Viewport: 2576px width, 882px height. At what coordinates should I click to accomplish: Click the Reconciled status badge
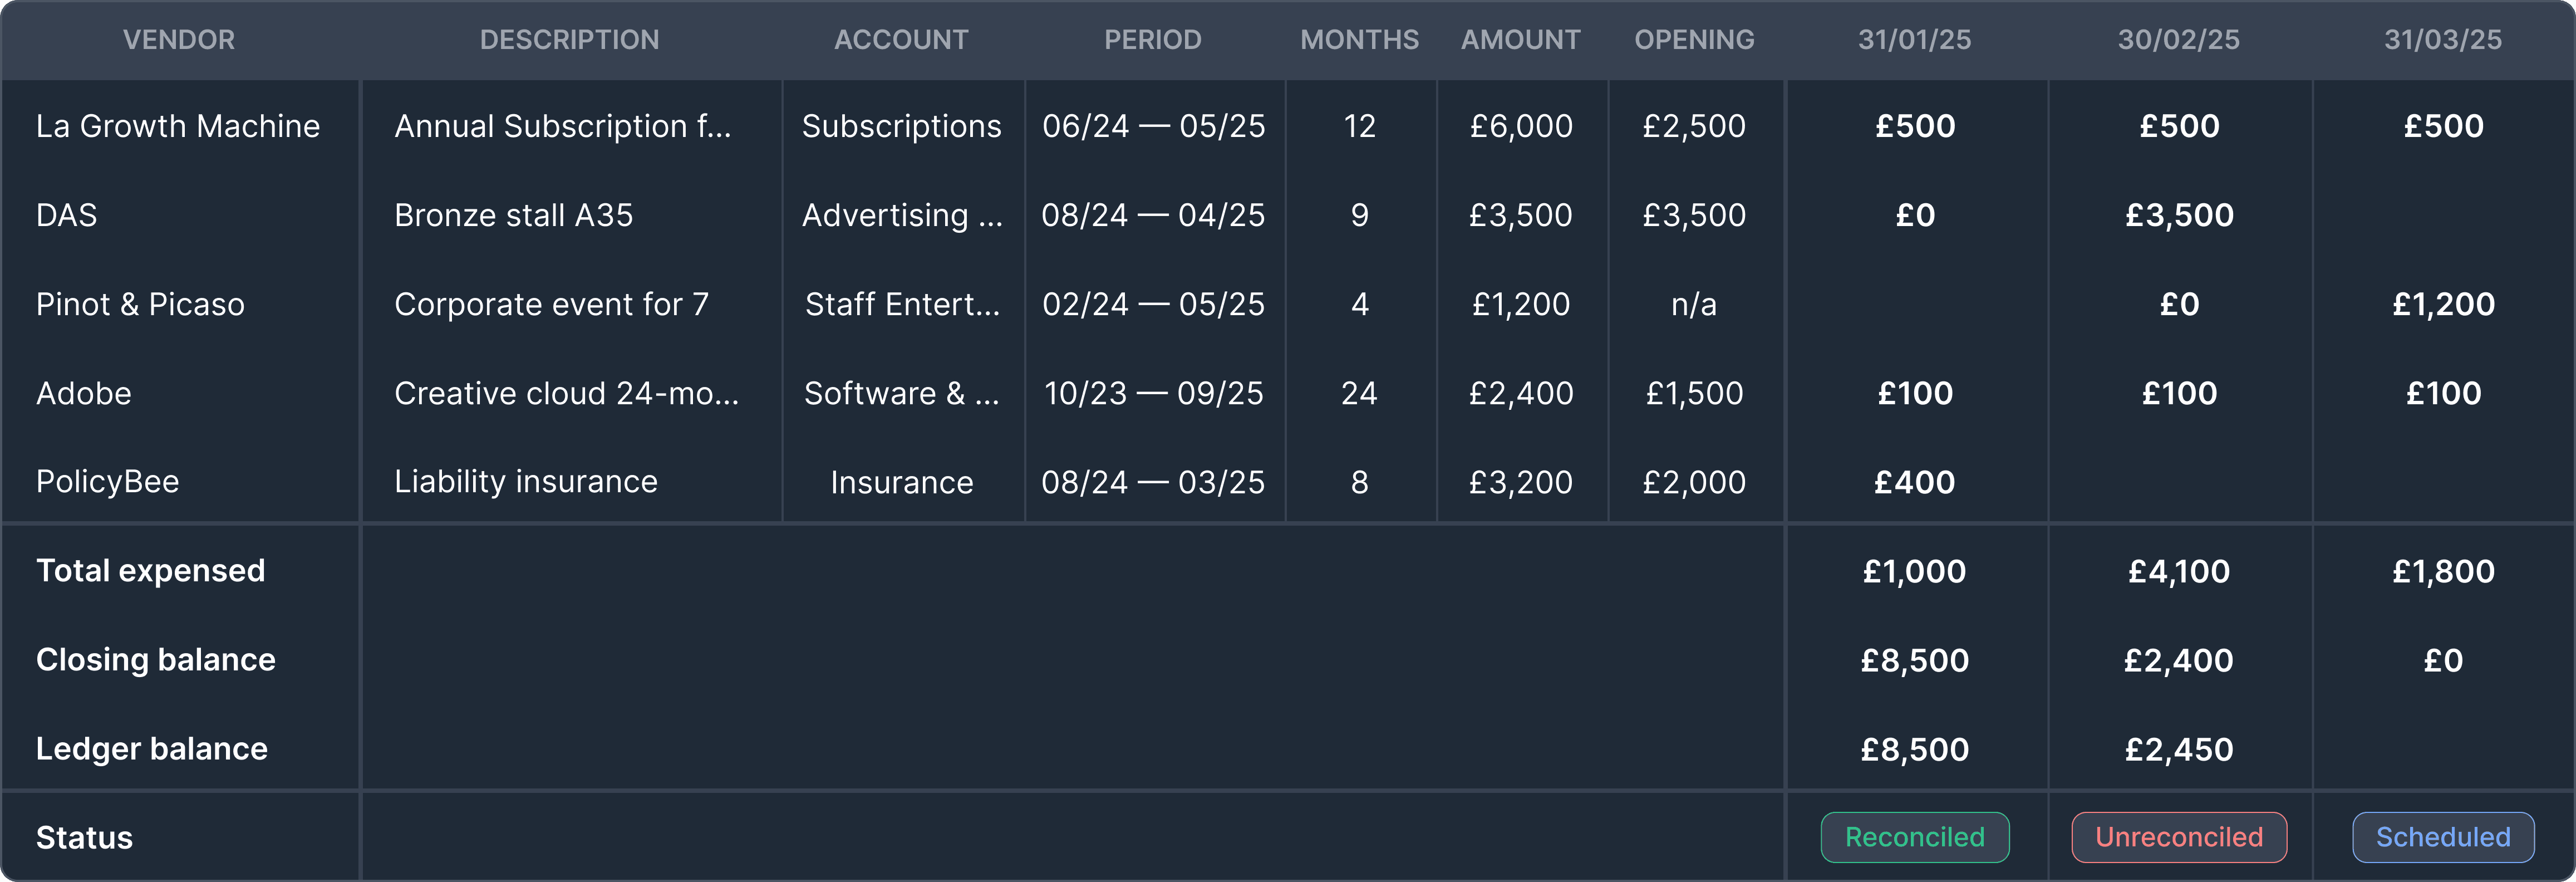(1914, 837)
